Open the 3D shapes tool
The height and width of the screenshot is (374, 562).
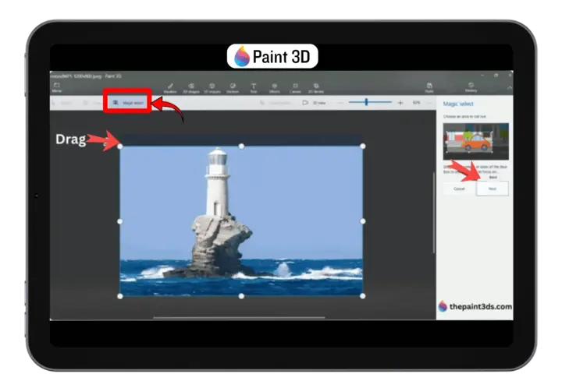point(212,86)
